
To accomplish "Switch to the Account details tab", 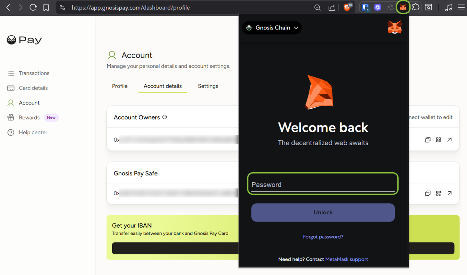I will (162, 86).
